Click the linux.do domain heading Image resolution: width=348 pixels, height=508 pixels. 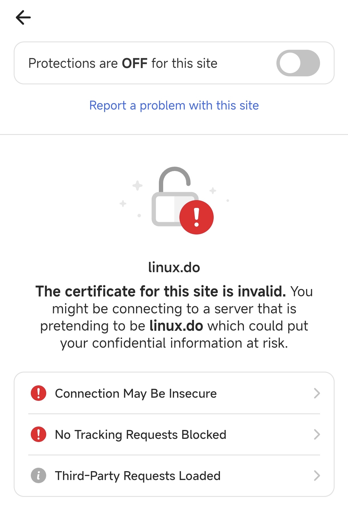pyautogui.click(x=174, y=268)
